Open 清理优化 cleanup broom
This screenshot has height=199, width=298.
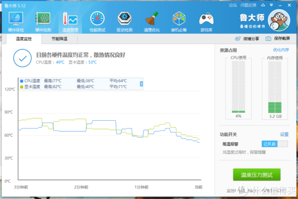pos(151,21)
